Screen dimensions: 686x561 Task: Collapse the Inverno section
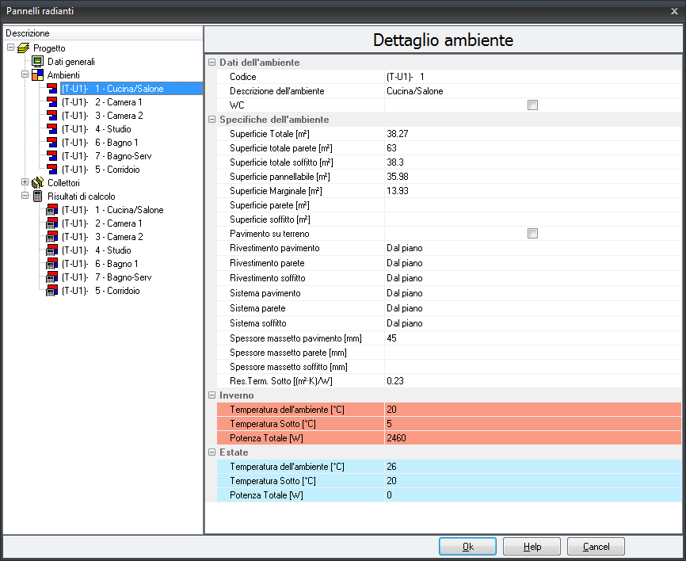pos(212,395)
